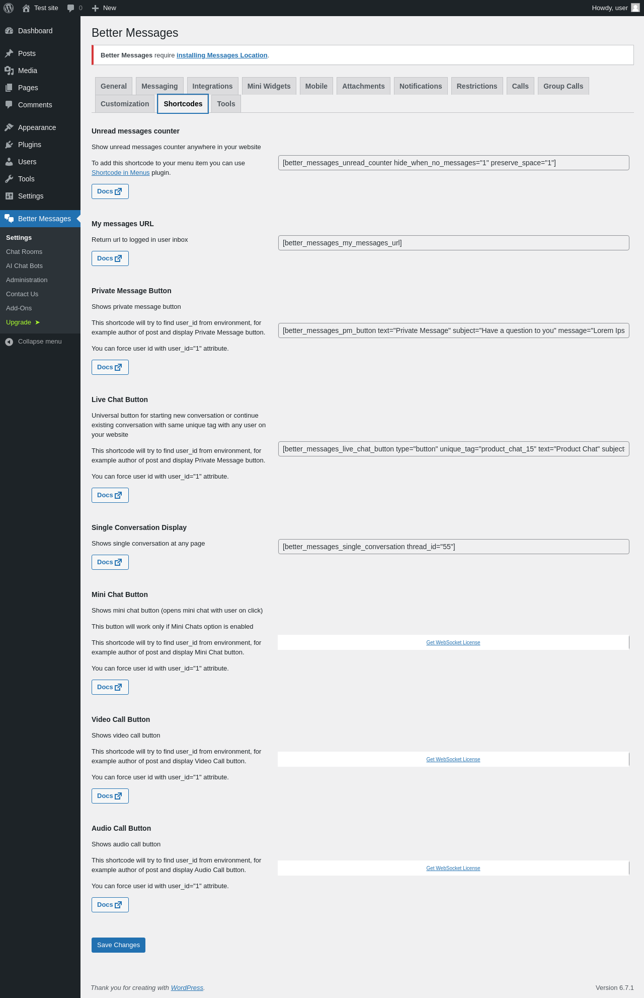Viewport: 644px width, 998px height.
Task: Open the installing Messages Location link
Action: pos(222,55)
